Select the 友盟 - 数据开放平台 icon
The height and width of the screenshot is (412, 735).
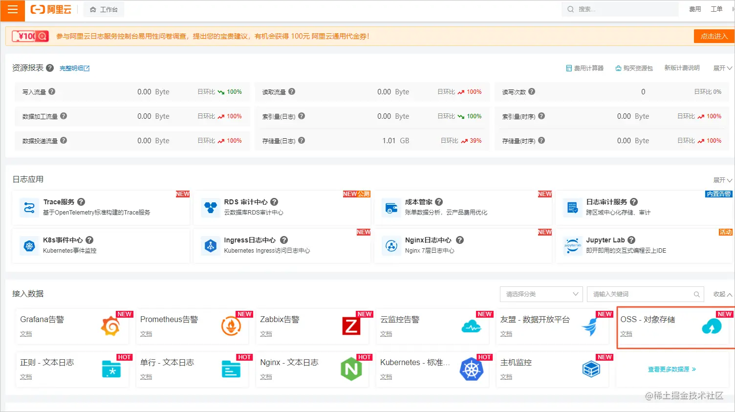(x=591, y=326)
